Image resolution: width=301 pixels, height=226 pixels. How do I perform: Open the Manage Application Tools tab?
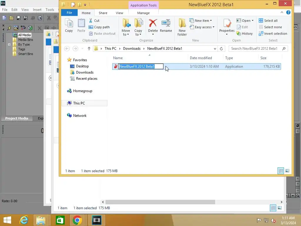[x=143, y=13]
